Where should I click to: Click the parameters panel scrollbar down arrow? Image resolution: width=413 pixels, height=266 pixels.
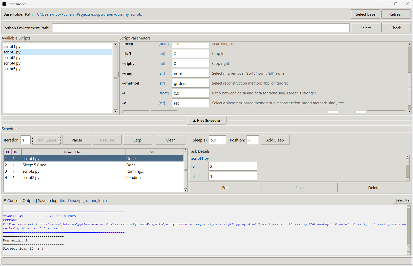409,111
